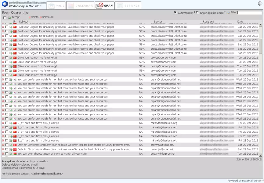Click accept envelope icon on brittany@lexpress.ch row
Screen dimensions: 264x183
(x=10, y=154)
